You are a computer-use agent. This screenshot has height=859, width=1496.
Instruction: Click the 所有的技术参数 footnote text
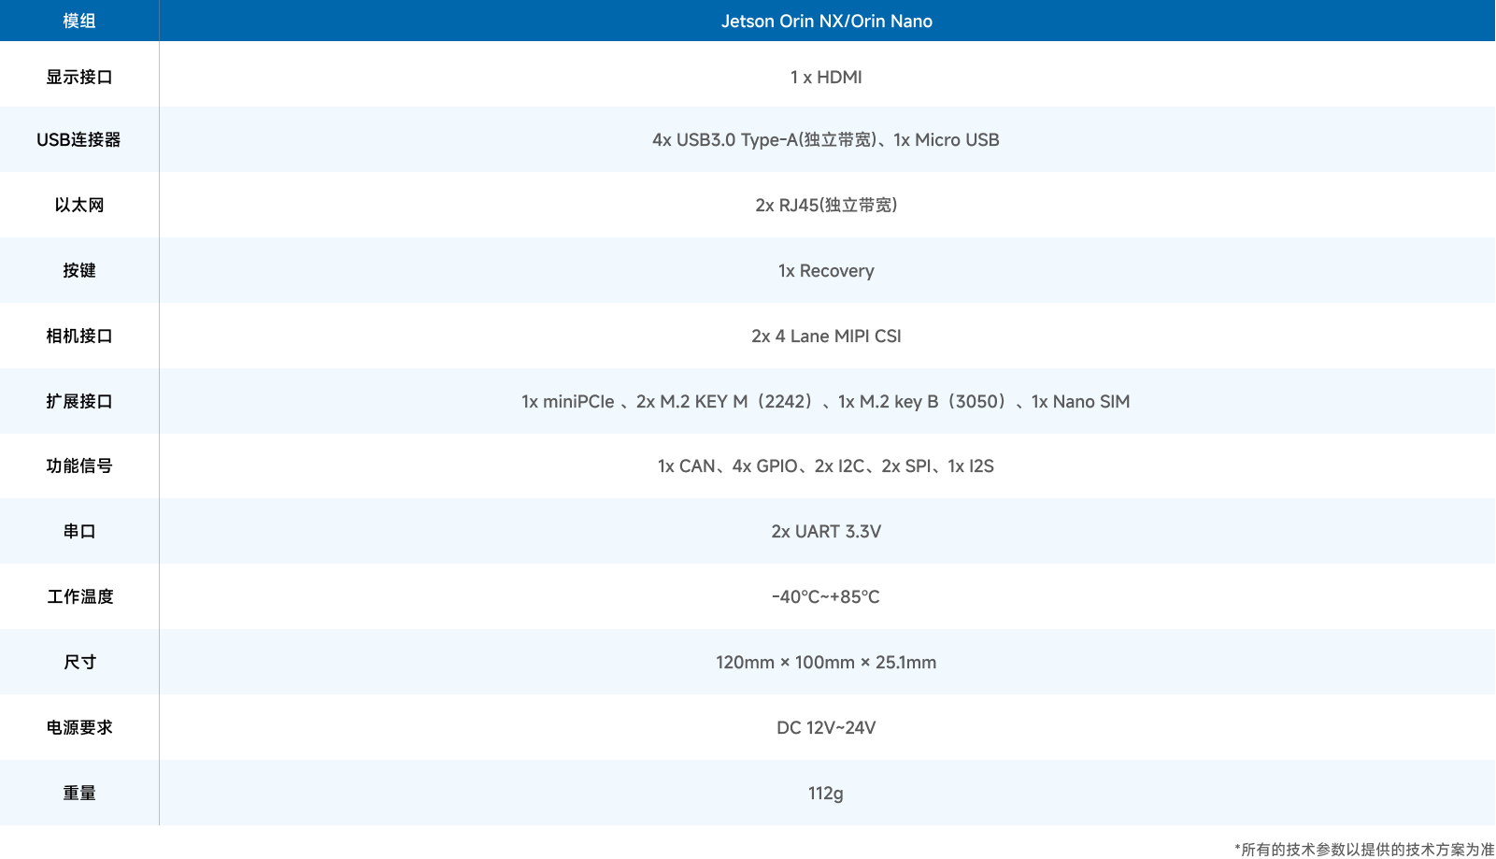click(x=1364, y=849)
